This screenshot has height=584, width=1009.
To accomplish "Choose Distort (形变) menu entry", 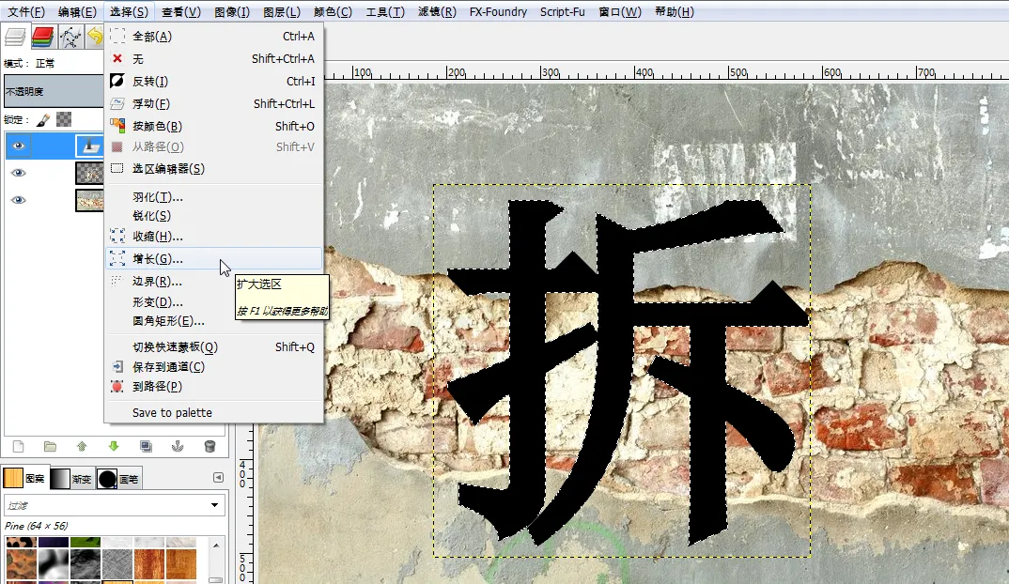I will pos(213,301).
